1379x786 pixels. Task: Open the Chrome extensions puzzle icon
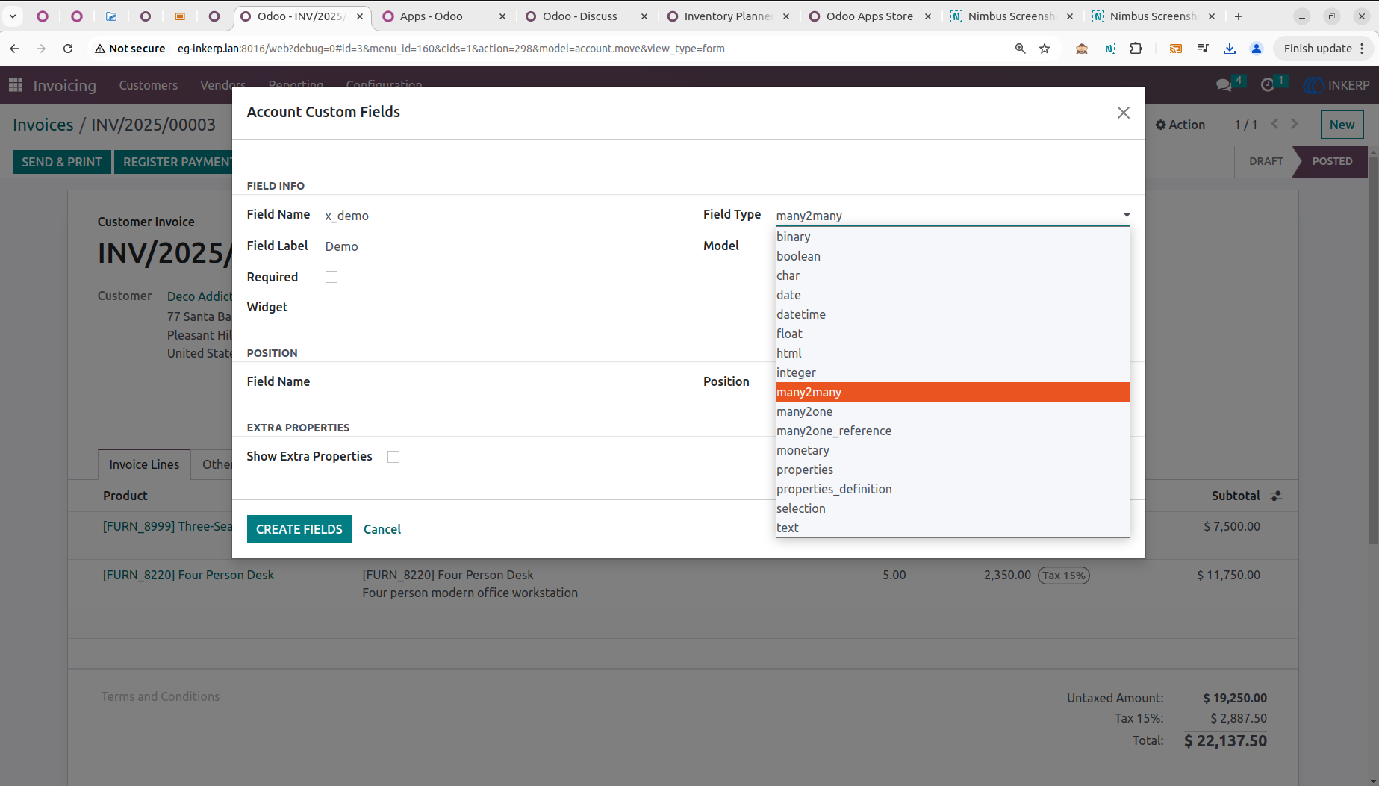[1136, 49]
